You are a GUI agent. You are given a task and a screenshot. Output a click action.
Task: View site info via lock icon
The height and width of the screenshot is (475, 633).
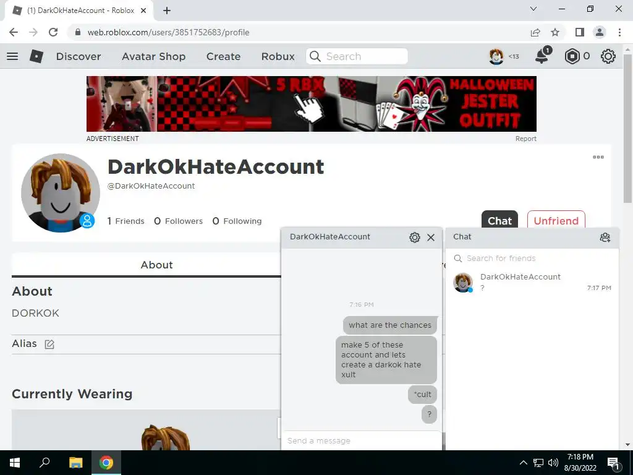click(x=78, y=32)
